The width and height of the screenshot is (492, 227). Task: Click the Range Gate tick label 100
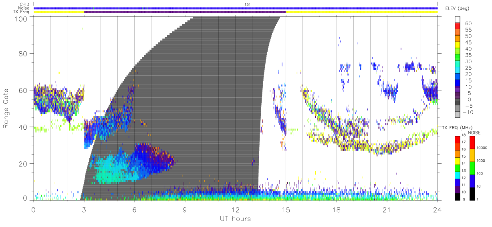coord(22,19)
